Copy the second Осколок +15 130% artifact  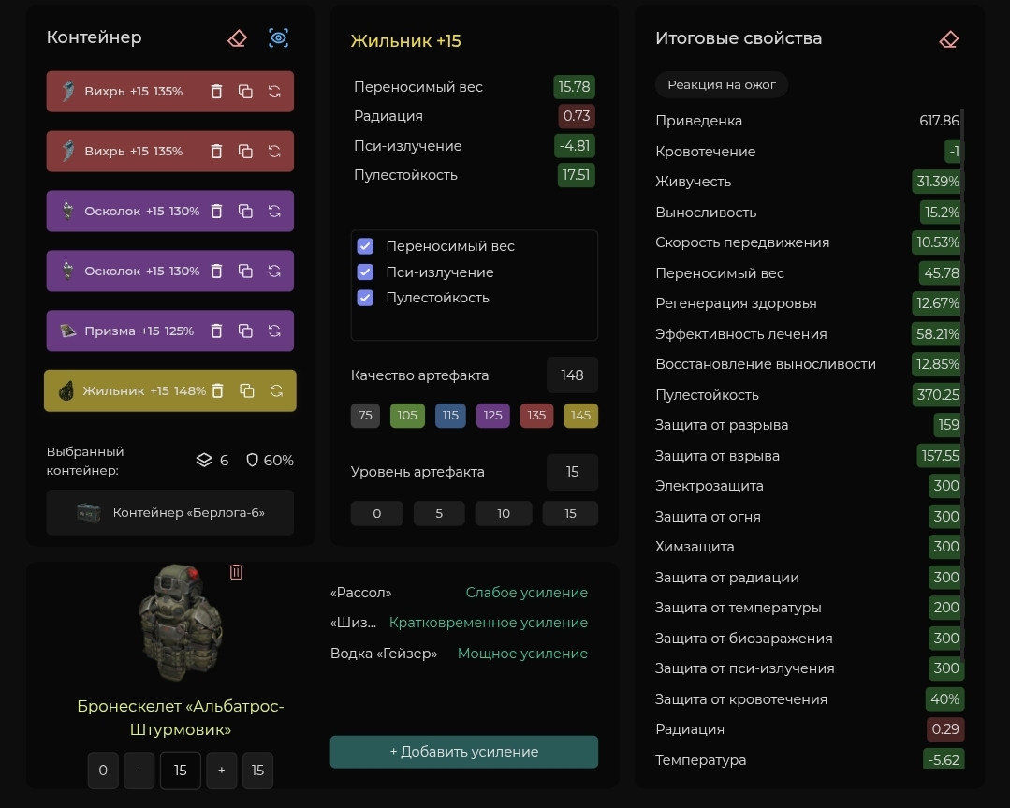pyautogui.click(x=245, y=272)
